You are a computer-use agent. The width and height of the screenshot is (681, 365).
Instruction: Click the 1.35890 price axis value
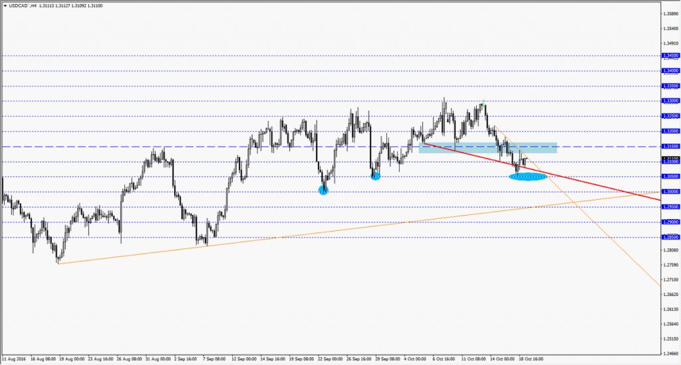coord(670,14)
